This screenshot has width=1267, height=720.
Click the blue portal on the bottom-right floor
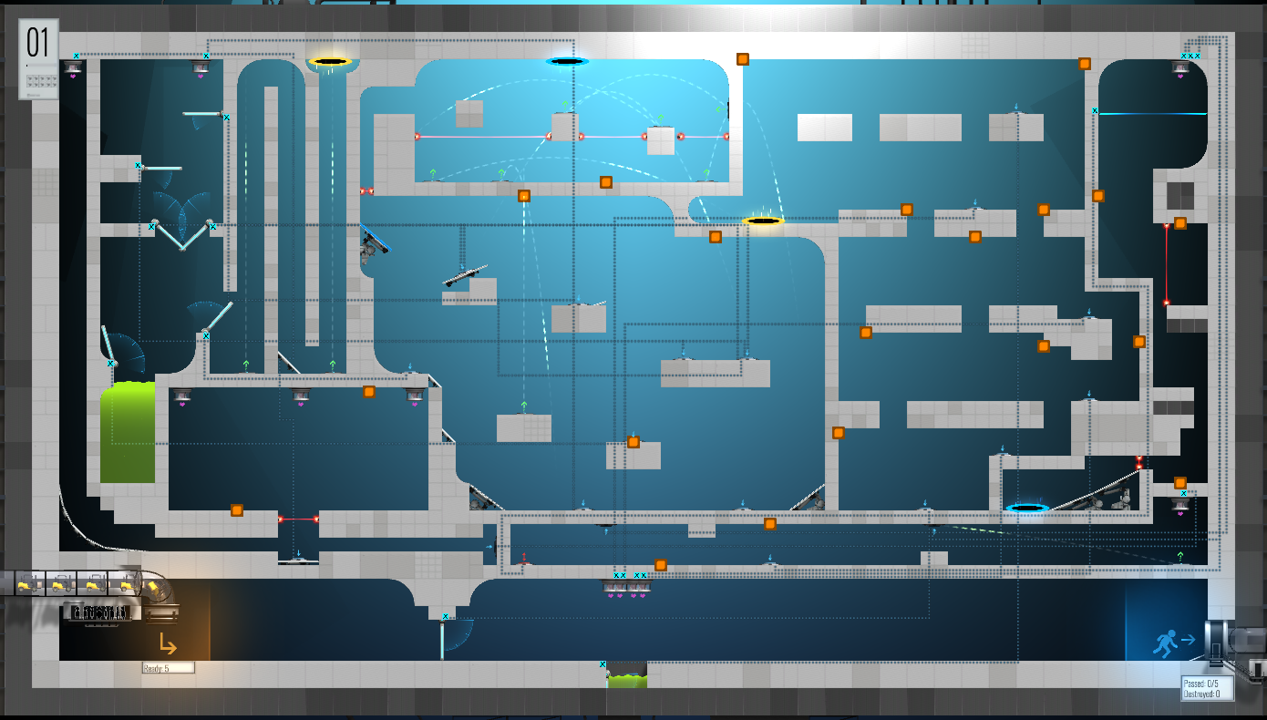point(1027,508)
